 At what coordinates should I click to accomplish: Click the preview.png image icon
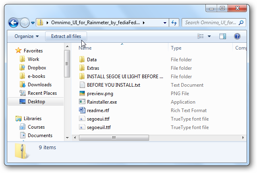pyautogui.click(x=82, y=94)
